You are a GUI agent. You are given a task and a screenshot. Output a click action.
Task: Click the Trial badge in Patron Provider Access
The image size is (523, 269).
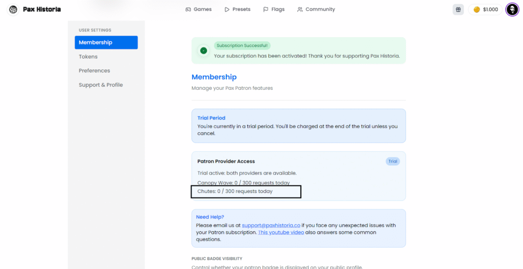coord(392,161)
